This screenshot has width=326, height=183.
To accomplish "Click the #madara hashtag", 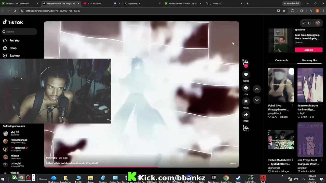I will (x=70, y=163).
